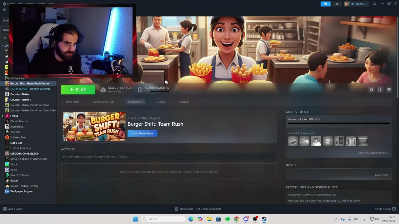
Task: Open the Guides tab
Action: (x=161, y=102)
